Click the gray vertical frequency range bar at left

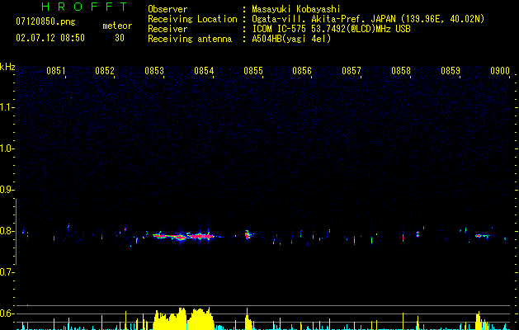click(x=16, y=232)
